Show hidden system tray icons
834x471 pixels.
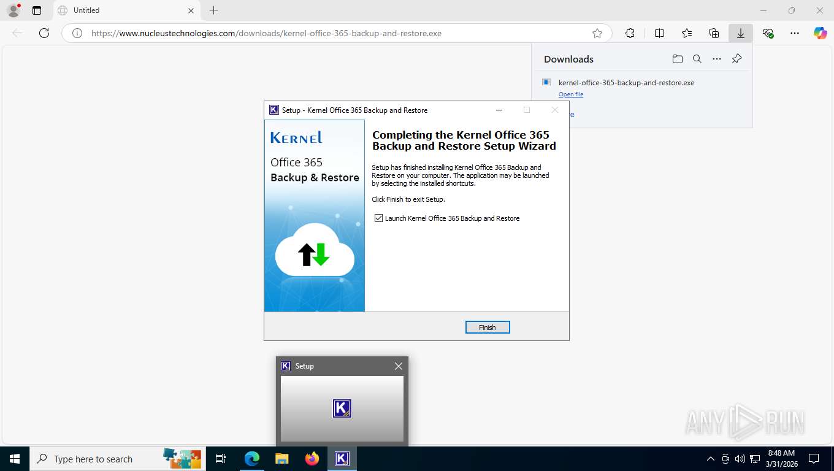(x=711, y=459)
